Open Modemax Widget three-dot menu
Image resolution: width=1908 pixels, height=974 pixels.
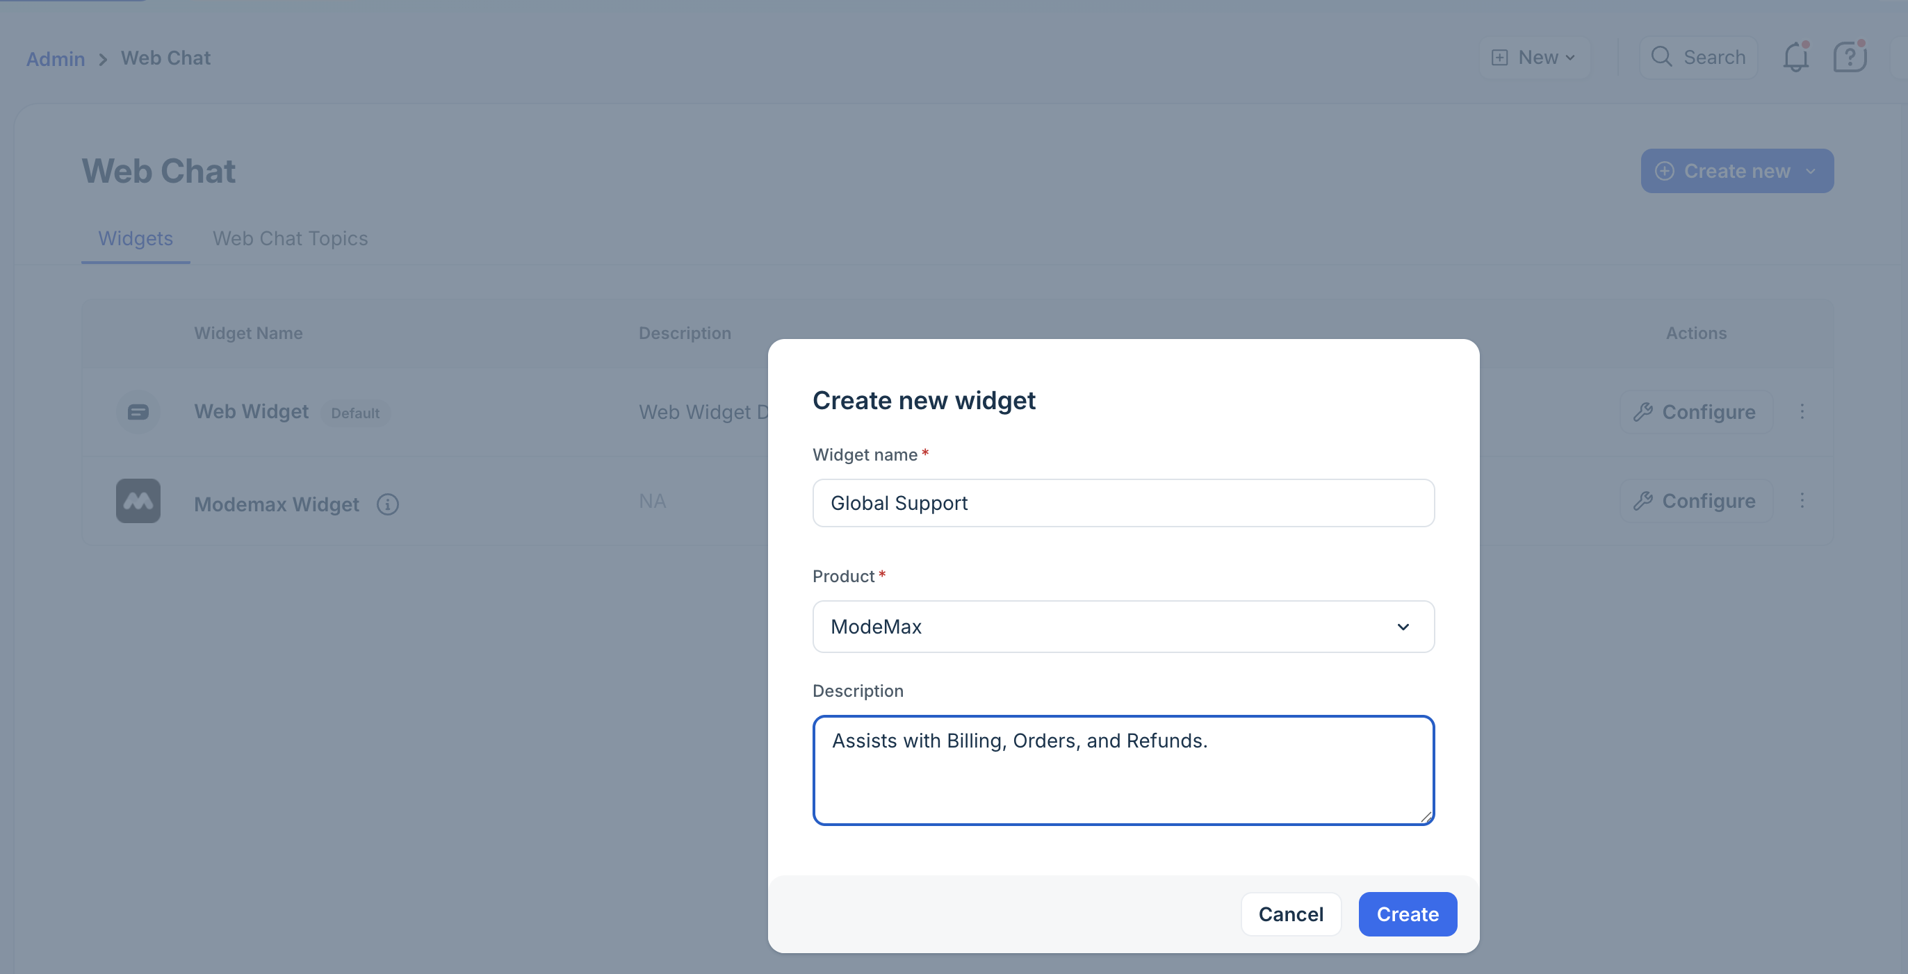point(1802,501)
